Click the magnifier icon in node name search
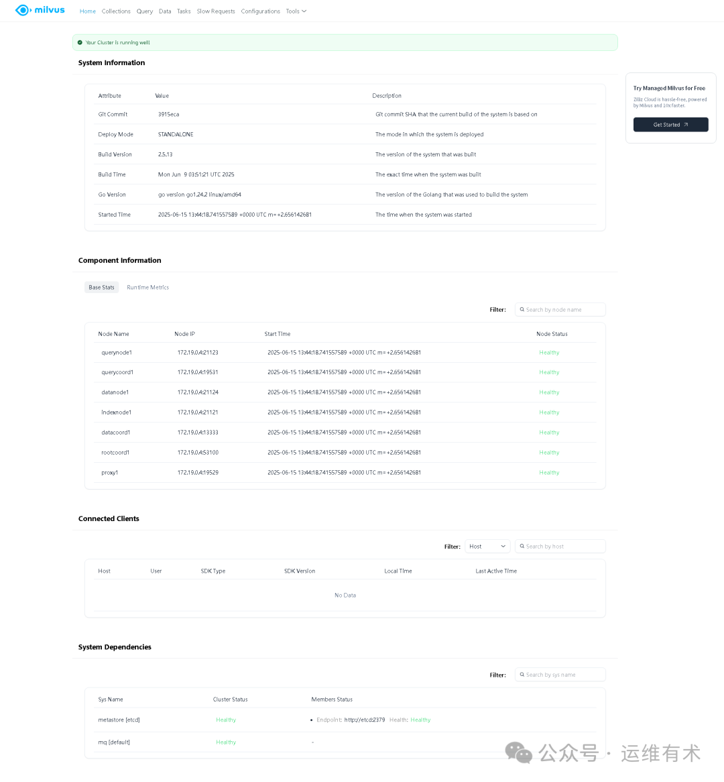 point(522,309)
